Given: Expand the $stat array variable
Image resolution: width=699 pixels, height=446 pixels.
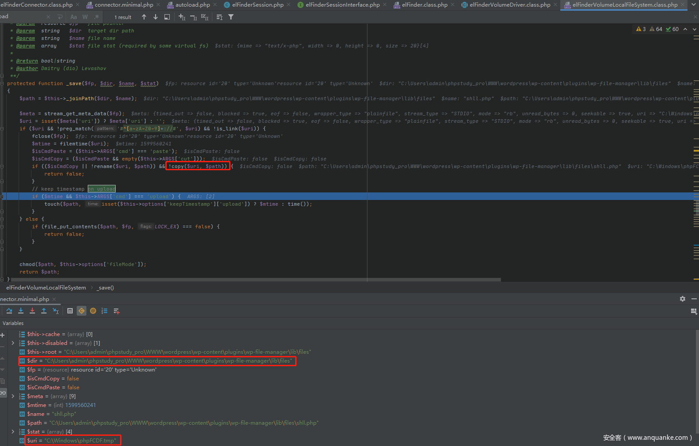Looking at the screenshot, I should click(x=13, y=431).
